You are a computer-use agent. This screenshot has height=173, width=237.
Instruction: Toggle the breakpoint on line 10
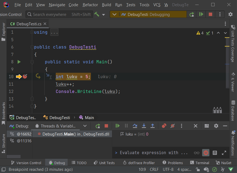click(x=25, y=76)
